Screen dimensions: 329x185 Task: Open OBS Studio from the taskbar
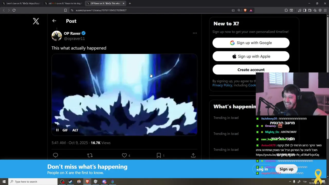coord(62,182)
